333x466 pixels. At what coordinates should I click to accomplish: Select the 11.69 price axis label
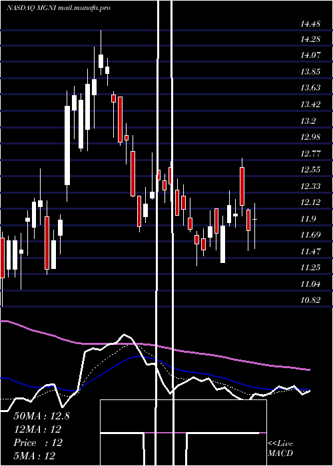coord(310,235)
